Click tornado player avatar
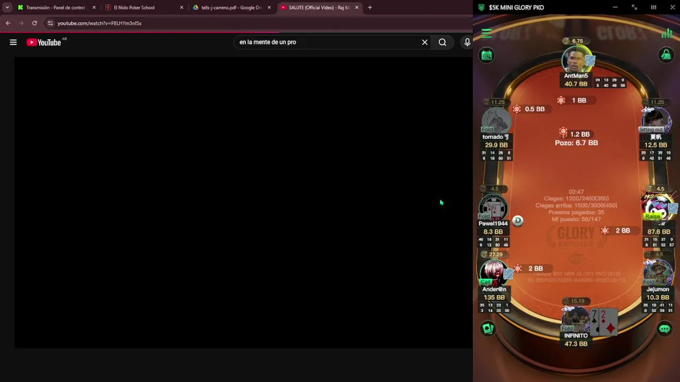 [496, 121]
